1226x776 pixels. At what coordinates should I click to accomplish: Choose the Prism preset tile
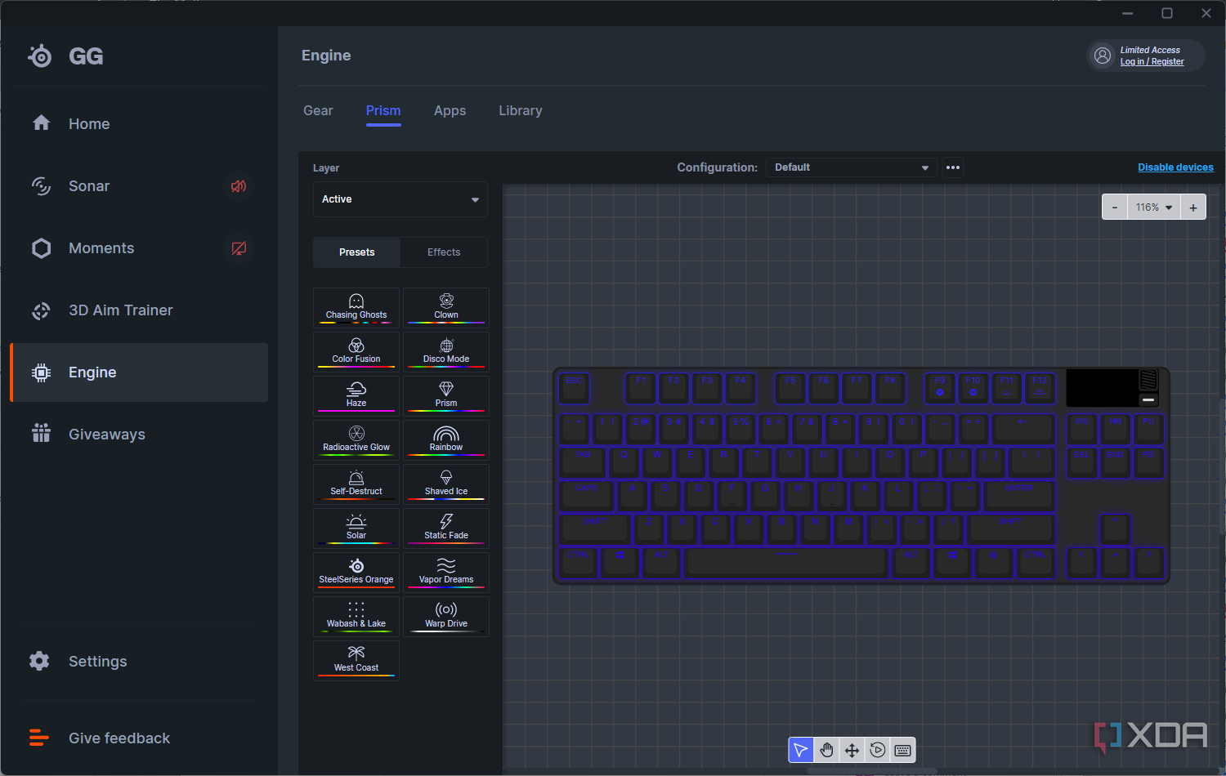(446, 395)
